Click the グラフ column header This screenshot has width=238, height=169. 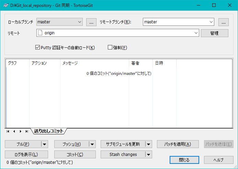click(x=18, y=63)
